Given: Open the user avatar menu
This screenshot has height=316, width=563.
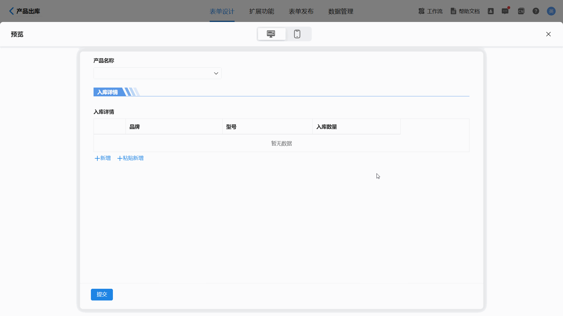Looking at the screenshot, I should tap(551, 11).
